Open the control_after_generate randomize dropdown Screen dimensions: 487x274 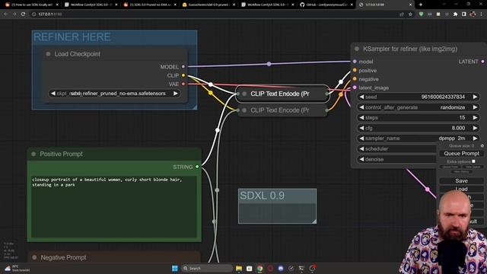point(419,107)
